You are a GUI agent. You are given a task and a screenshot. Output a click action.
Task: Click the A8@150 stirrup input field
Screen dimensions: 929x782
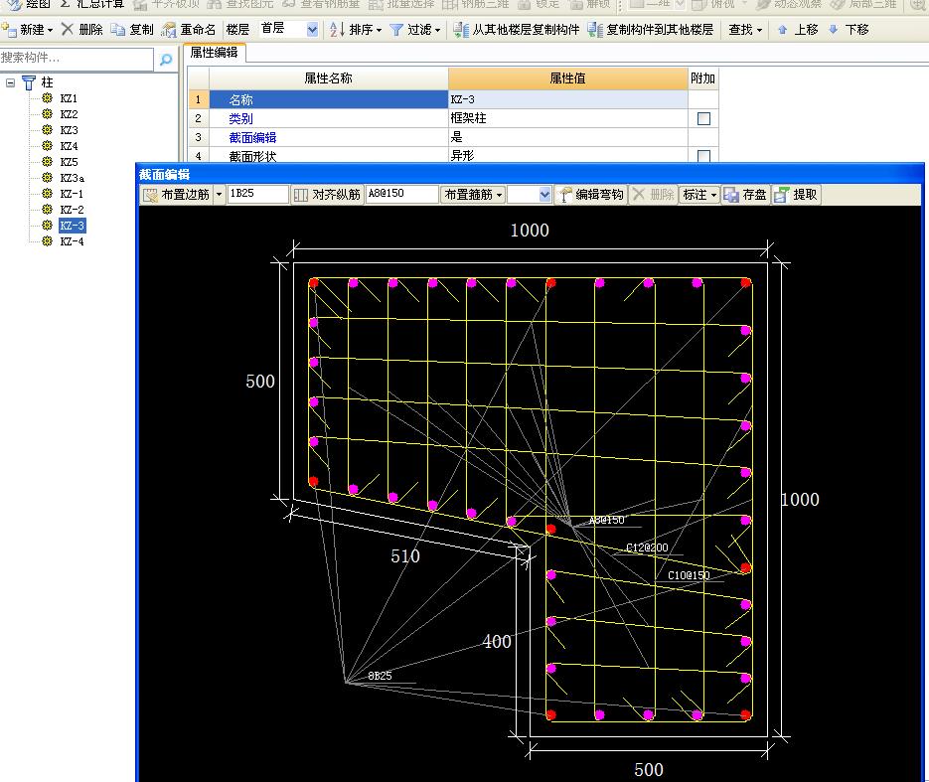click(x=401, y=194)
